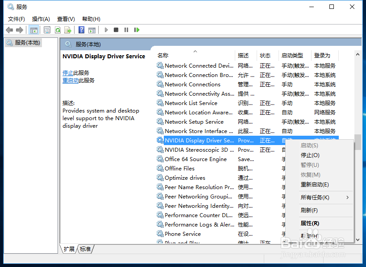366x267 pixels.
Task: Click the Export List toolbar icon
Action: coord(68,30)
